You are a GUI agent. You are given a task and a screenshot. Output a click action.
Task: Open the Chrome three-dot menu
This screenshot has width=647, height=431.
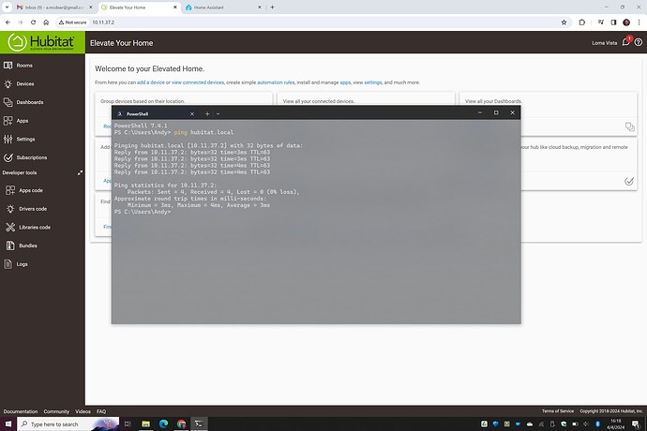(x=639, y=22)
